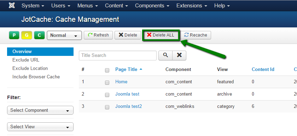Check the box for Joomla test row
This screenshot has width=297, height=136.
pyautogui.click(x=107, y=95)
